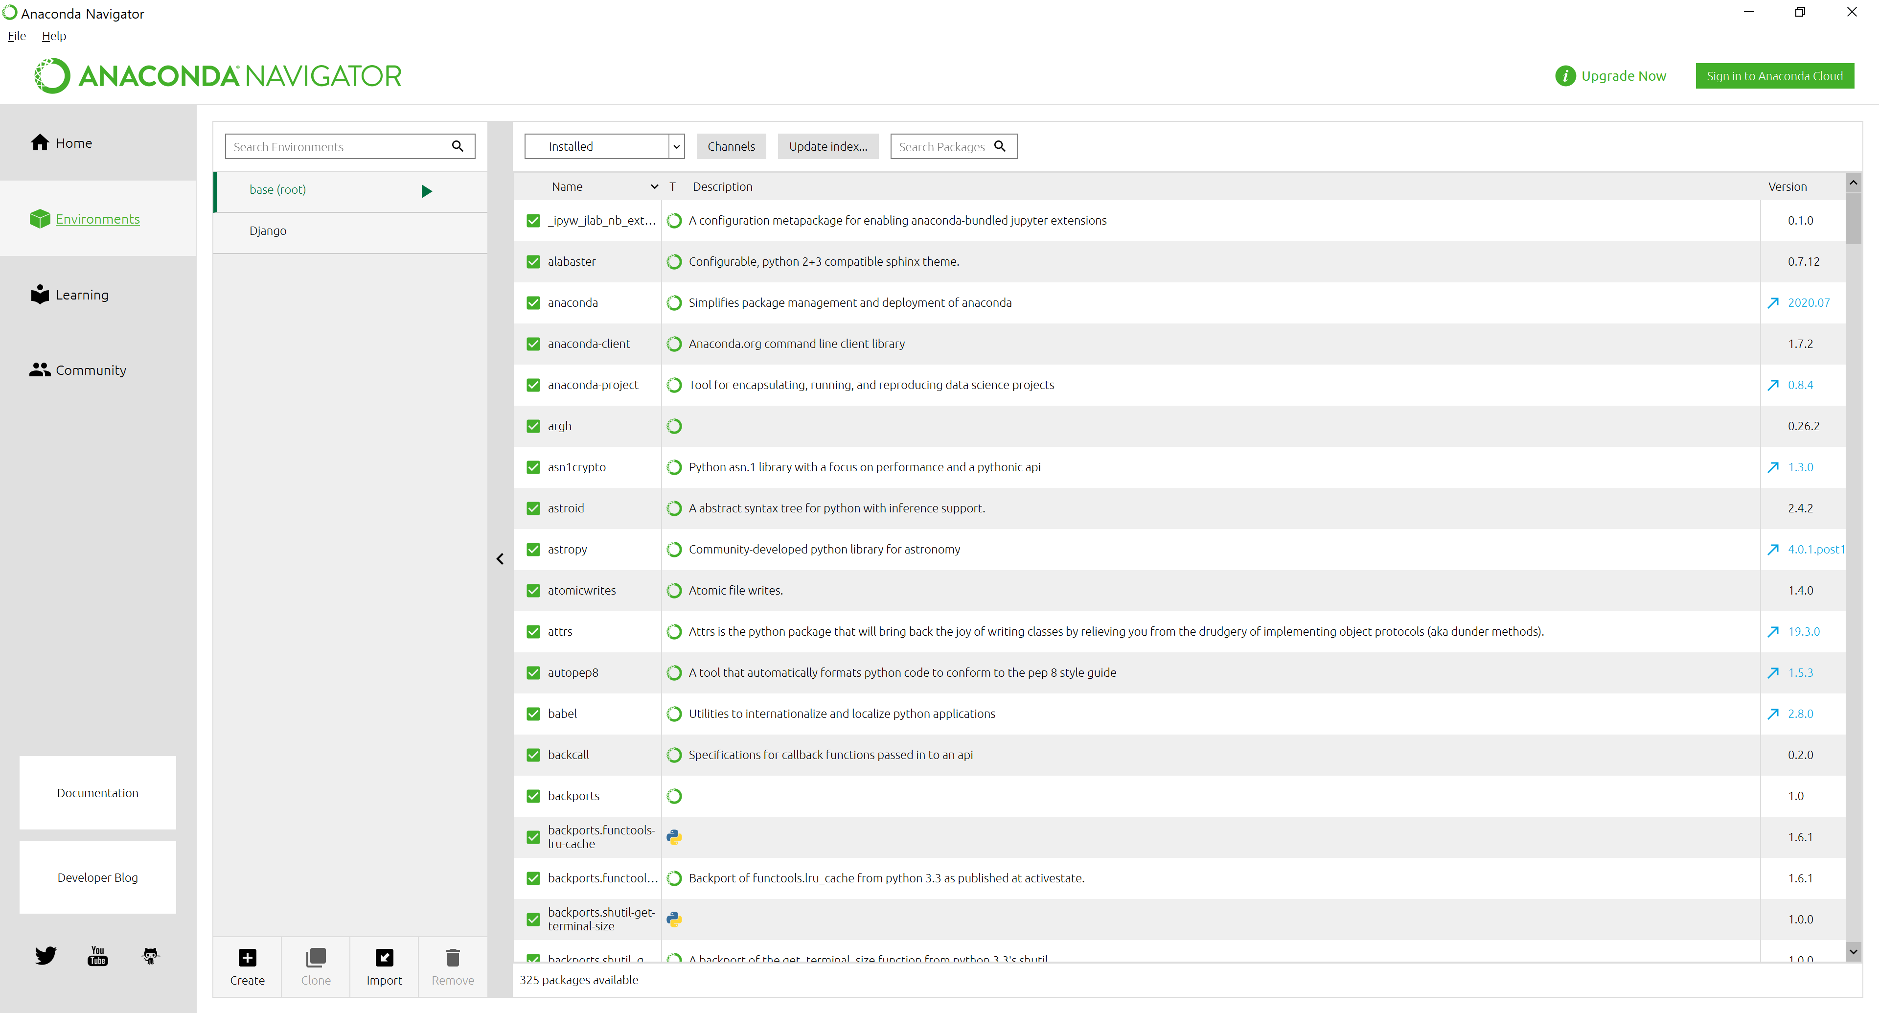Viewport: 1879px width, 1013px height.
Task: Click the Import environment icon
Action: click(384, 957)
